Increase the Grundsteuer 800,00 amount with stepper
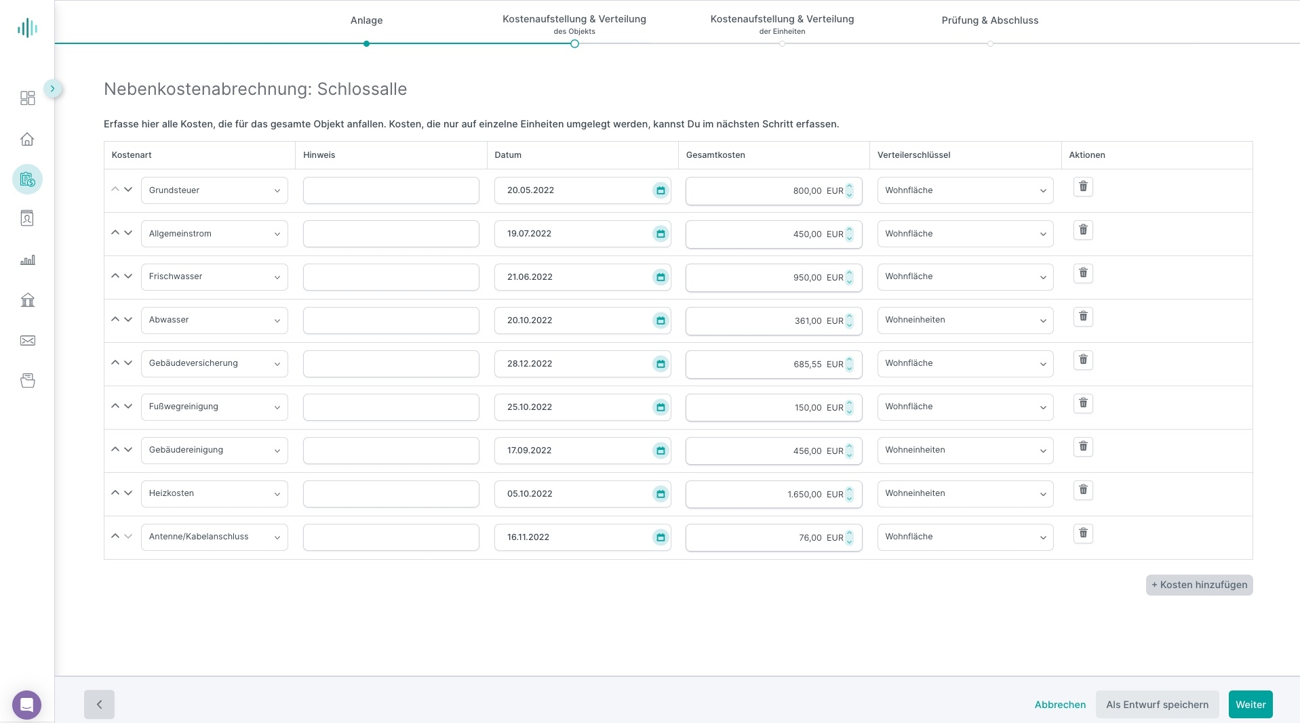 (x=849, y=186)
